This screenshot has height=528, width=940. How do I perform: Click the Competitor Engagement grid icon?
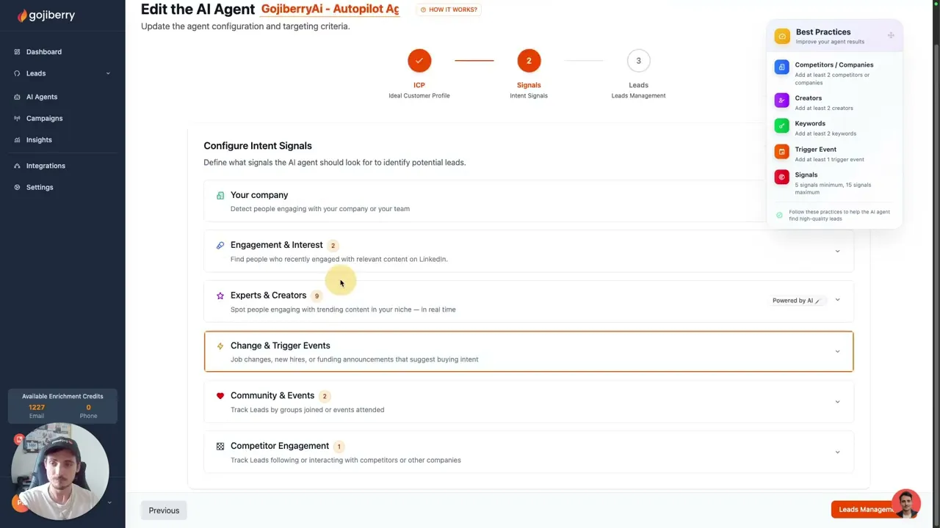[220, 446]
